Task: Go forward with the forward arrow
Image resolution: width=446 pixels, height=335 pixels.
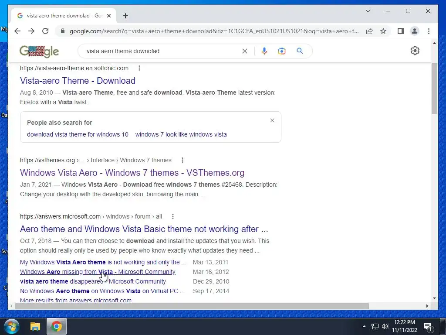Action: pyautogui.click(x=31, y=31)
